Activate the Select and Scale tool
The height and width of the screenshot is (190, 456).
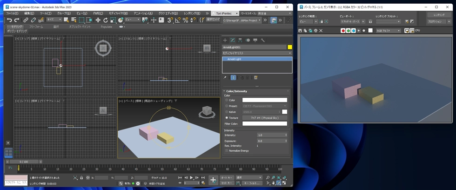coord(113,20)
